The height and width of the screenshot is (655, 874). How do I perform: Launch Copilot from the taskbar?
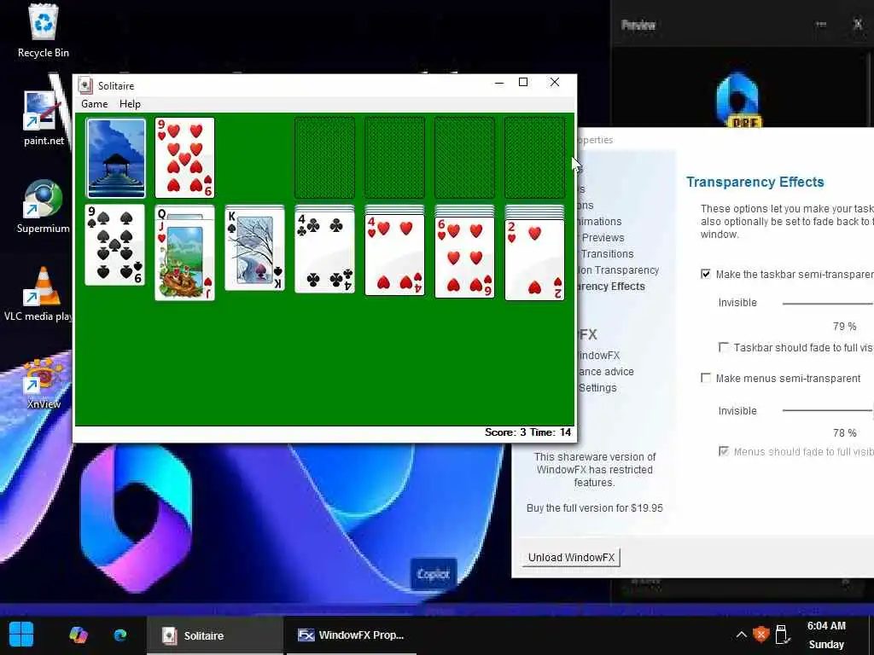[79, 635]
